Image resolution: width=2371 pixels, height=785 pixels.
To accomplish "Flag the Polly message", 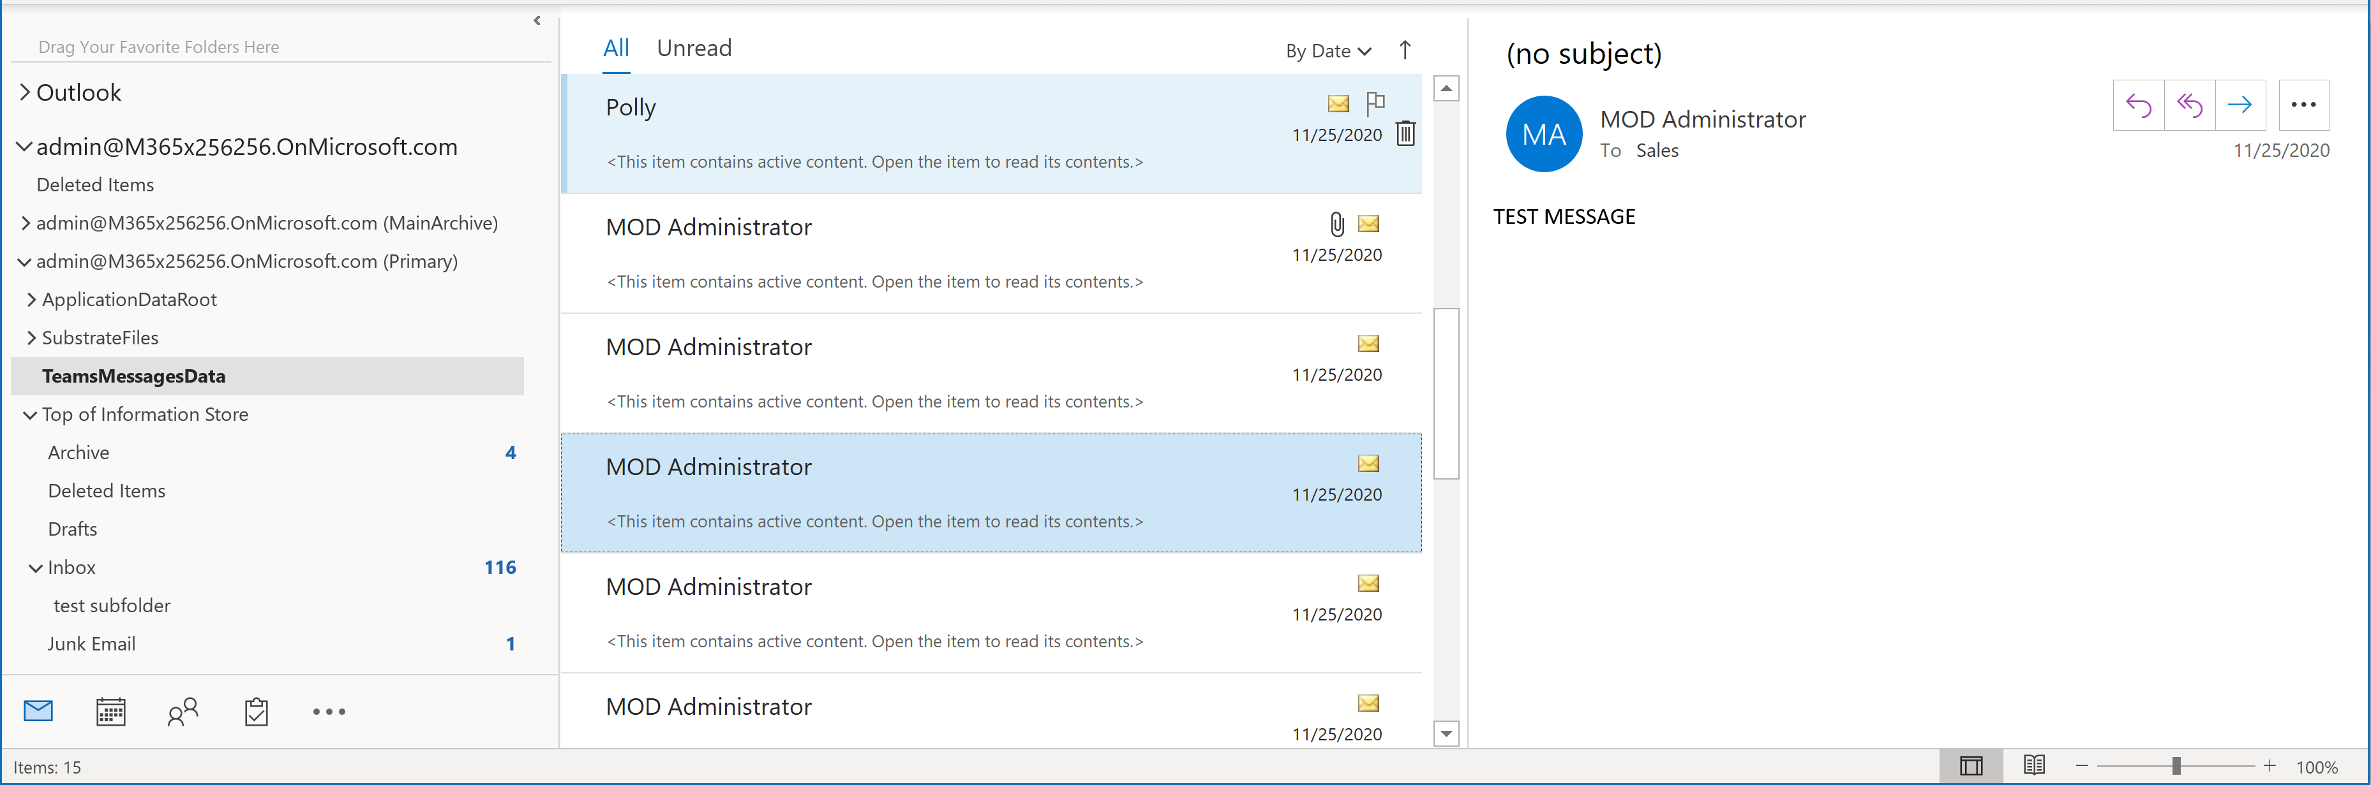I will (x=1375, y=103).
